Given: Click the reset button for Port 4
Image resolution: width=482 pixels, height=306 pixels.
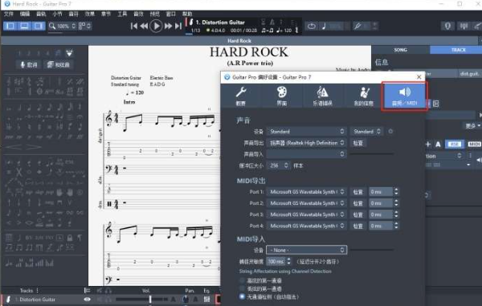Looking at the screenshot, I should [357, 226].
